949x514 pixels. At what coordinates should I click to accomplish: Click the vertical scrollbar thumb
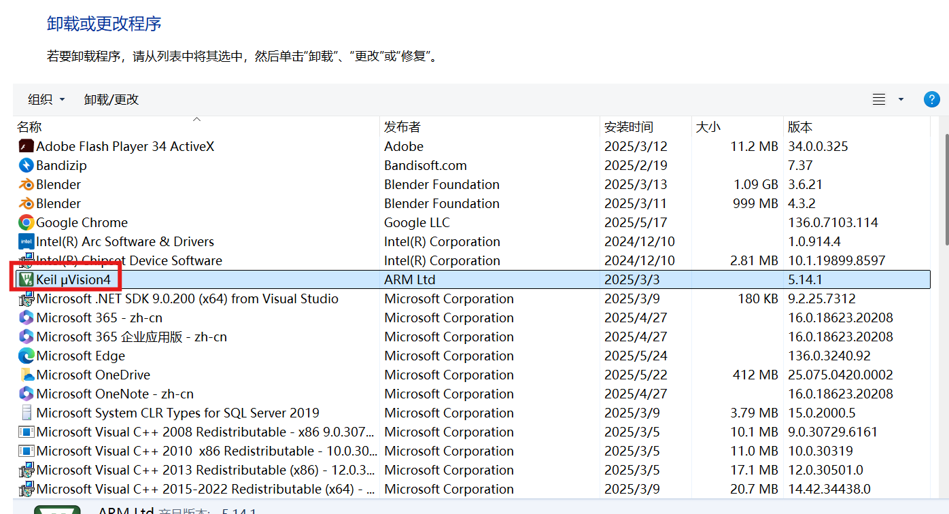click(946, 189)
